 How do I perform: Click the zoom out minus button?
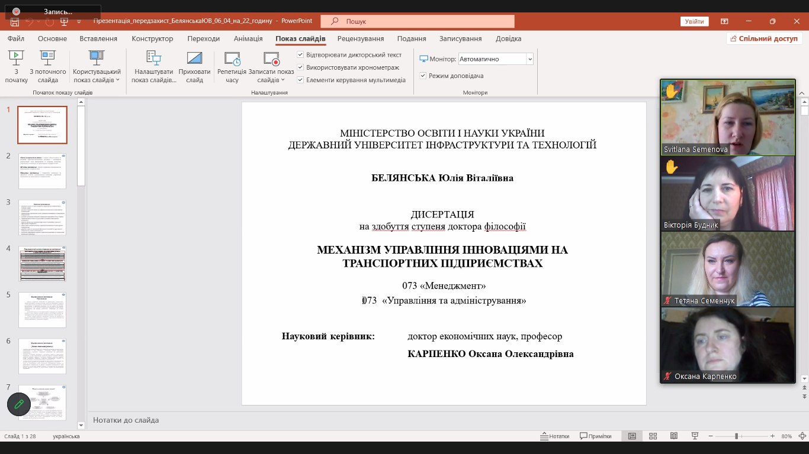click(x=711, y=436)
